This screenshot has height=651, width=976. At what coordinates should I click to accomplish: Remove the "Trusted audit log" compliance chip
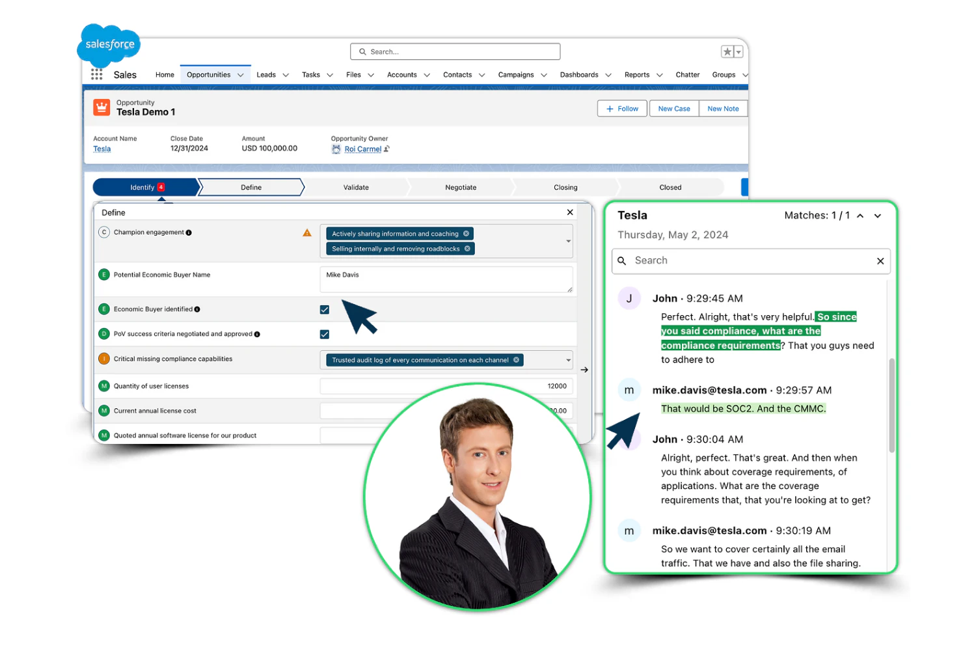click(x=517, y=359)
